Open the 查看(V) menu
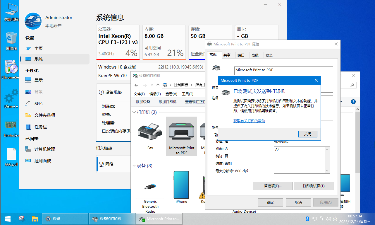 [171, 94]
